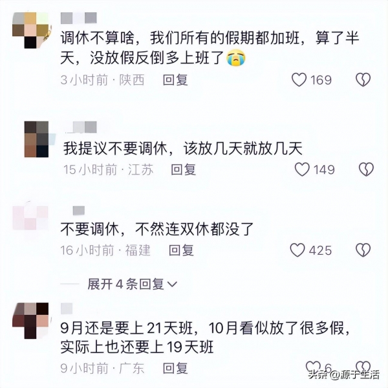388x388 pixels.
Task: Open the blurred username above the Jiangsu comment
Action: point(80,127)
